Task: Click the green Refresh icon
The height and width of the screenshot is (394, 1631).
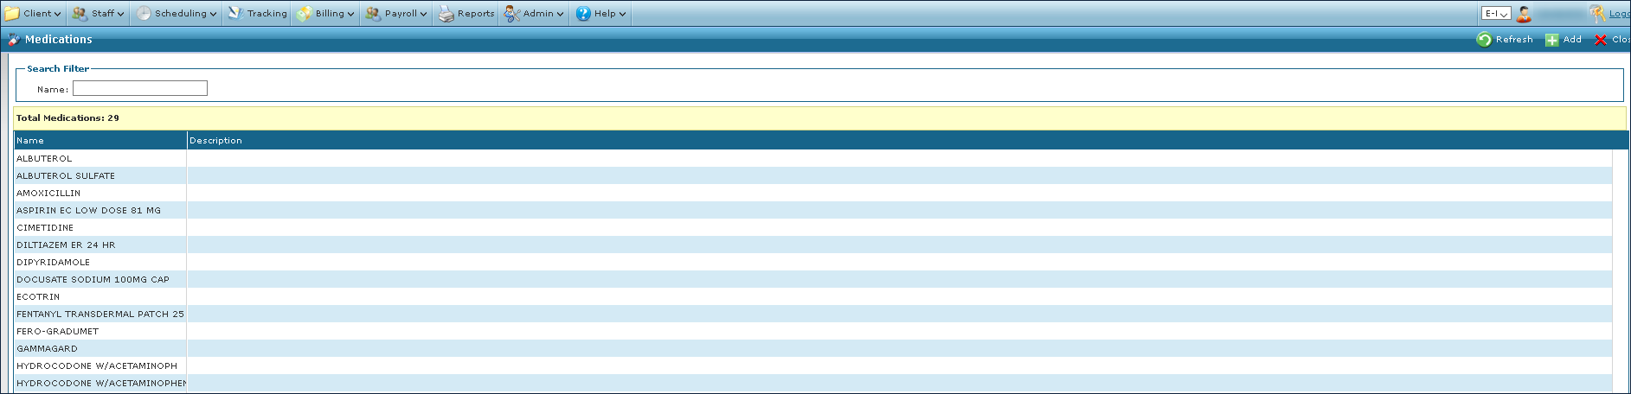Action: pyautogui.click(x=1484, y=40)
